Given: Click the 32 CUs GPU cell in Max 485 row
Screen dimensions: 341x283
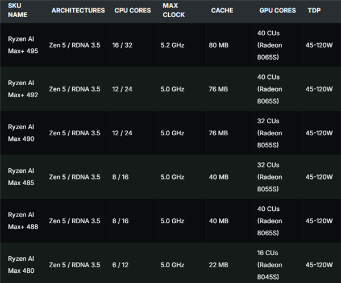Looking at the screenshot, I should coord(269,177).
